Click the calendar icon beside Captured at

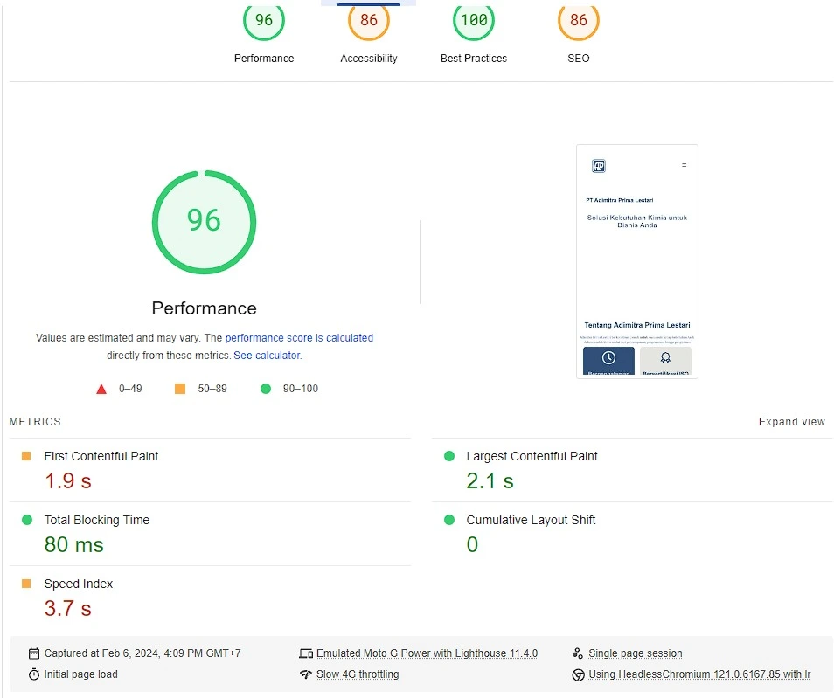coord(34,653)
